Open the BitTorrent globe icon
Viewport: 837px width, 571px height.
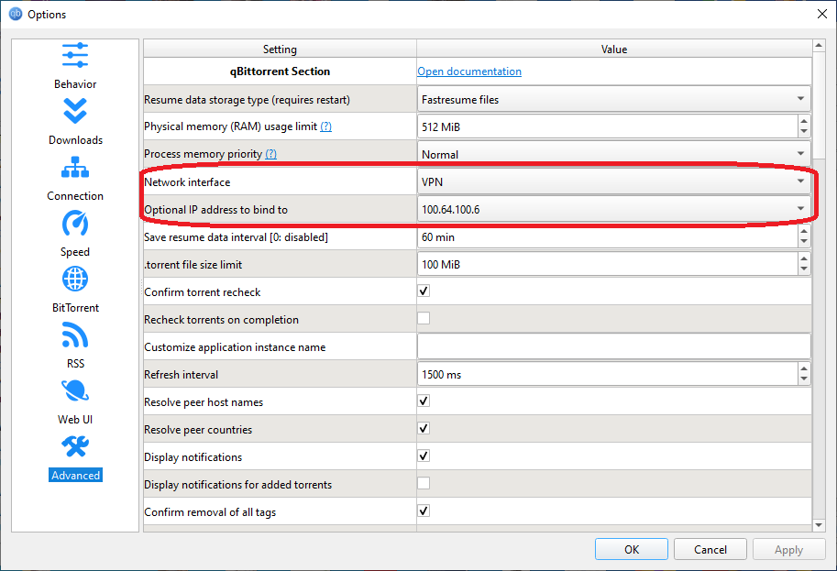tap(75, 279)
